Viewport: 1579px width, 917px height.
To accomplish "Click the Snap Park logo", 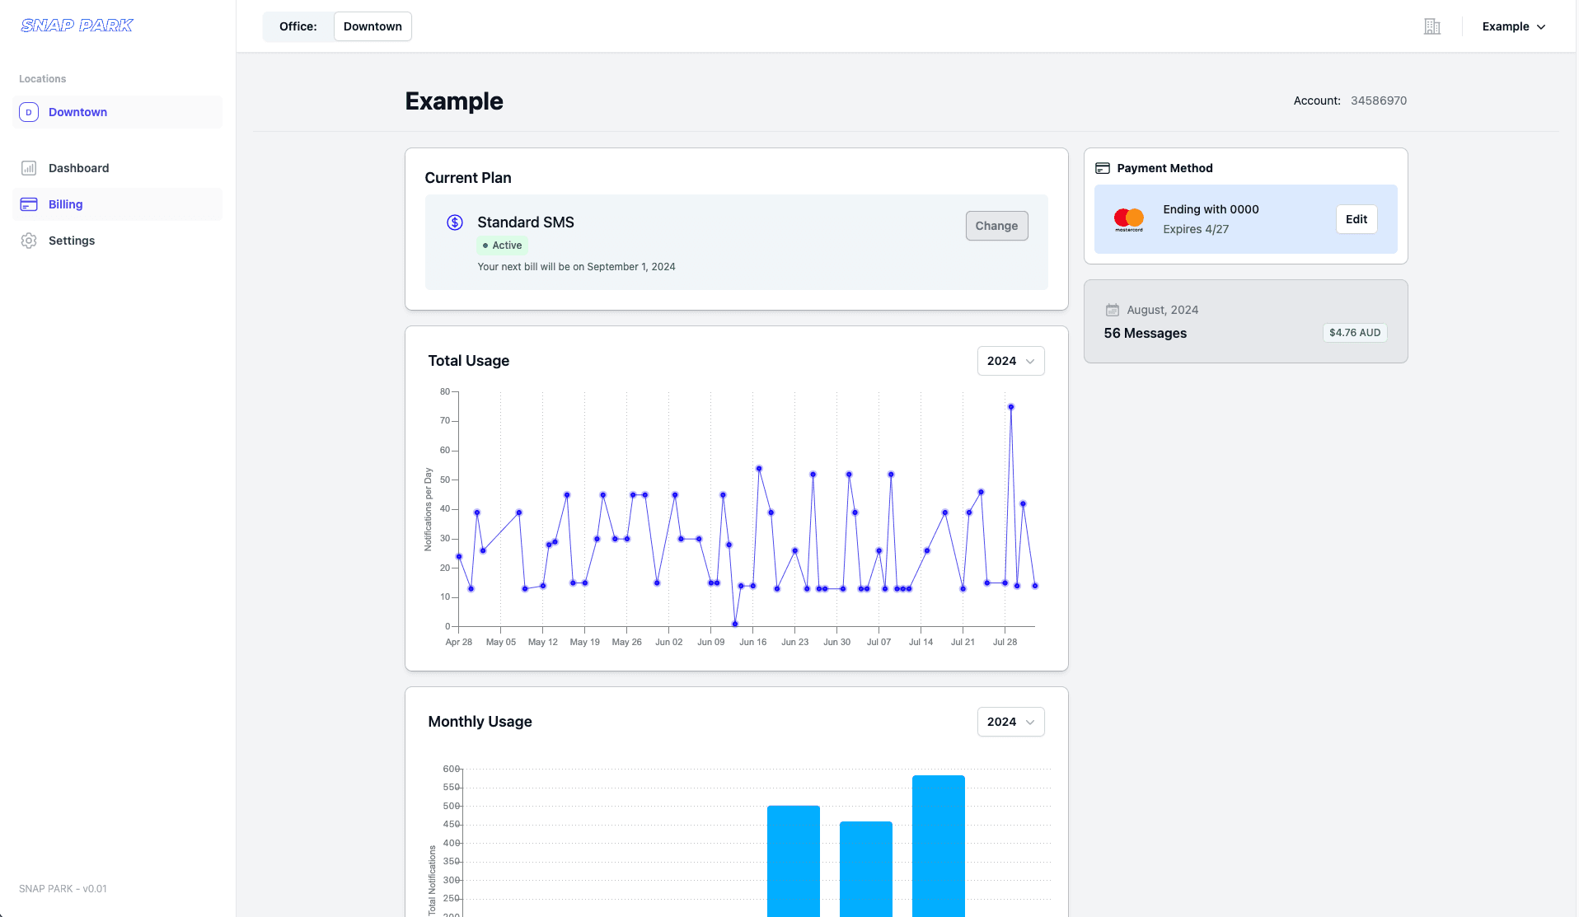I will click(x=77, y=26).
